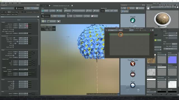Click Focus Selection button
Screen dimensions: 179x100
pos(51,21)
